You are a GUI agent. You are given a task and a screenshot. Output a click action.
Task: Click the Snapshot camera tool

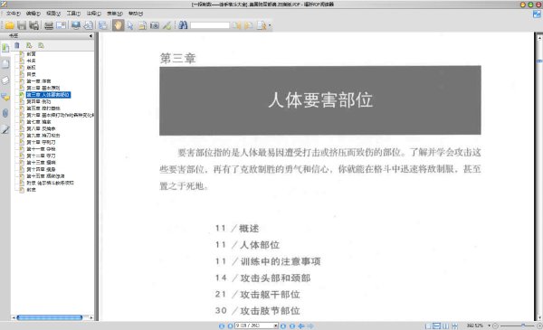155,25
